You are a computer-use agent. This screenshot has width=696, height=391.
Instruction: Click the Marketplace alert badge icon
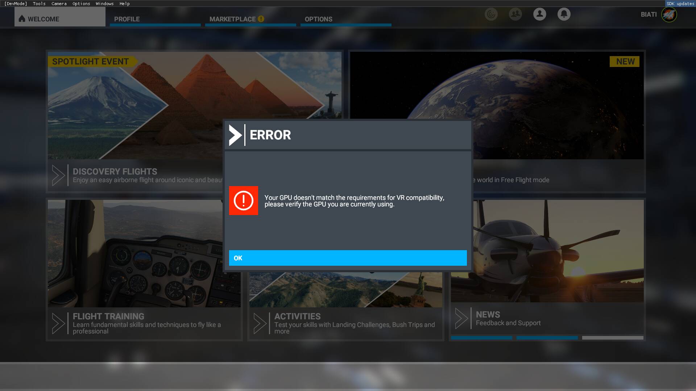pos(261,19)
